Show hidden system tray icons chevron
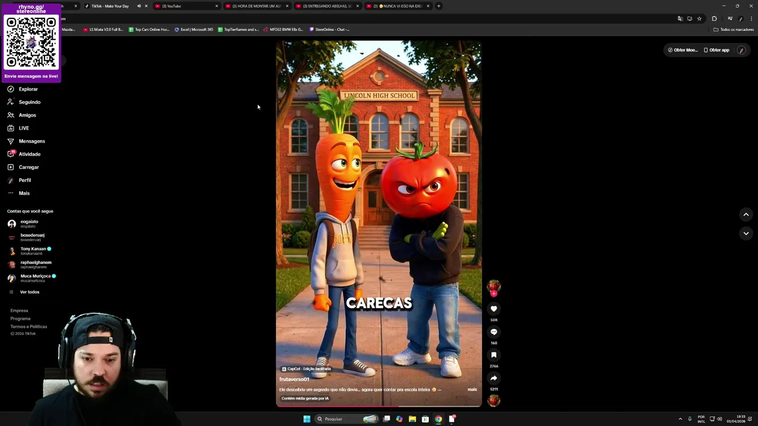Image resolution: width=758 pixels, height=426 pixels. [x=680, y=419]
